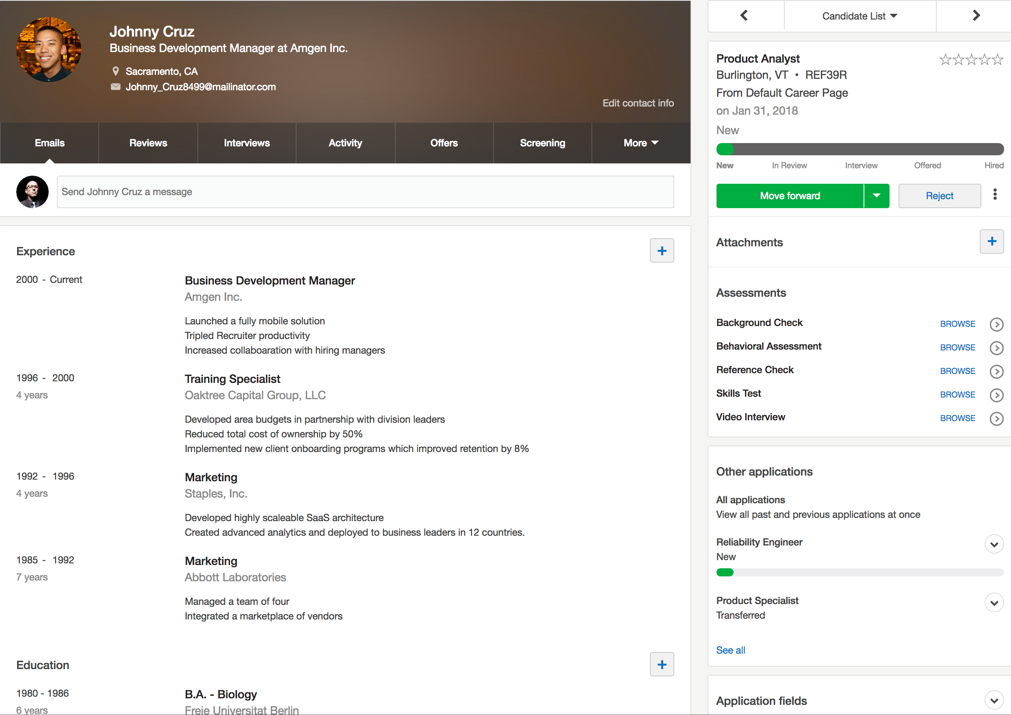The image size is (1011, 715).
Task: Click the email envelope icon in profile header
Action: [x=116, y=86]
